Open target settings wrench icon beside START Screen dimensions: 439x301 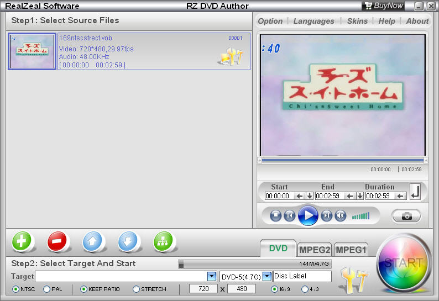click(353, 280)
